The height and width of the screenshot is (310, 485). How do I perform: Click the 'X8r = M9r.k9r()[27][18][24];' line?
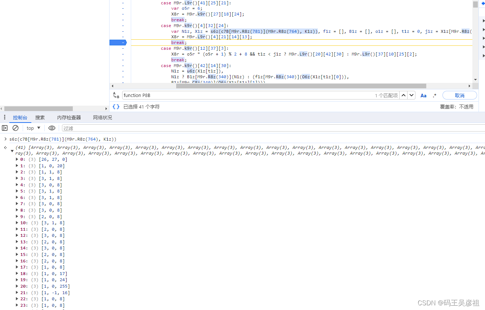208,14
